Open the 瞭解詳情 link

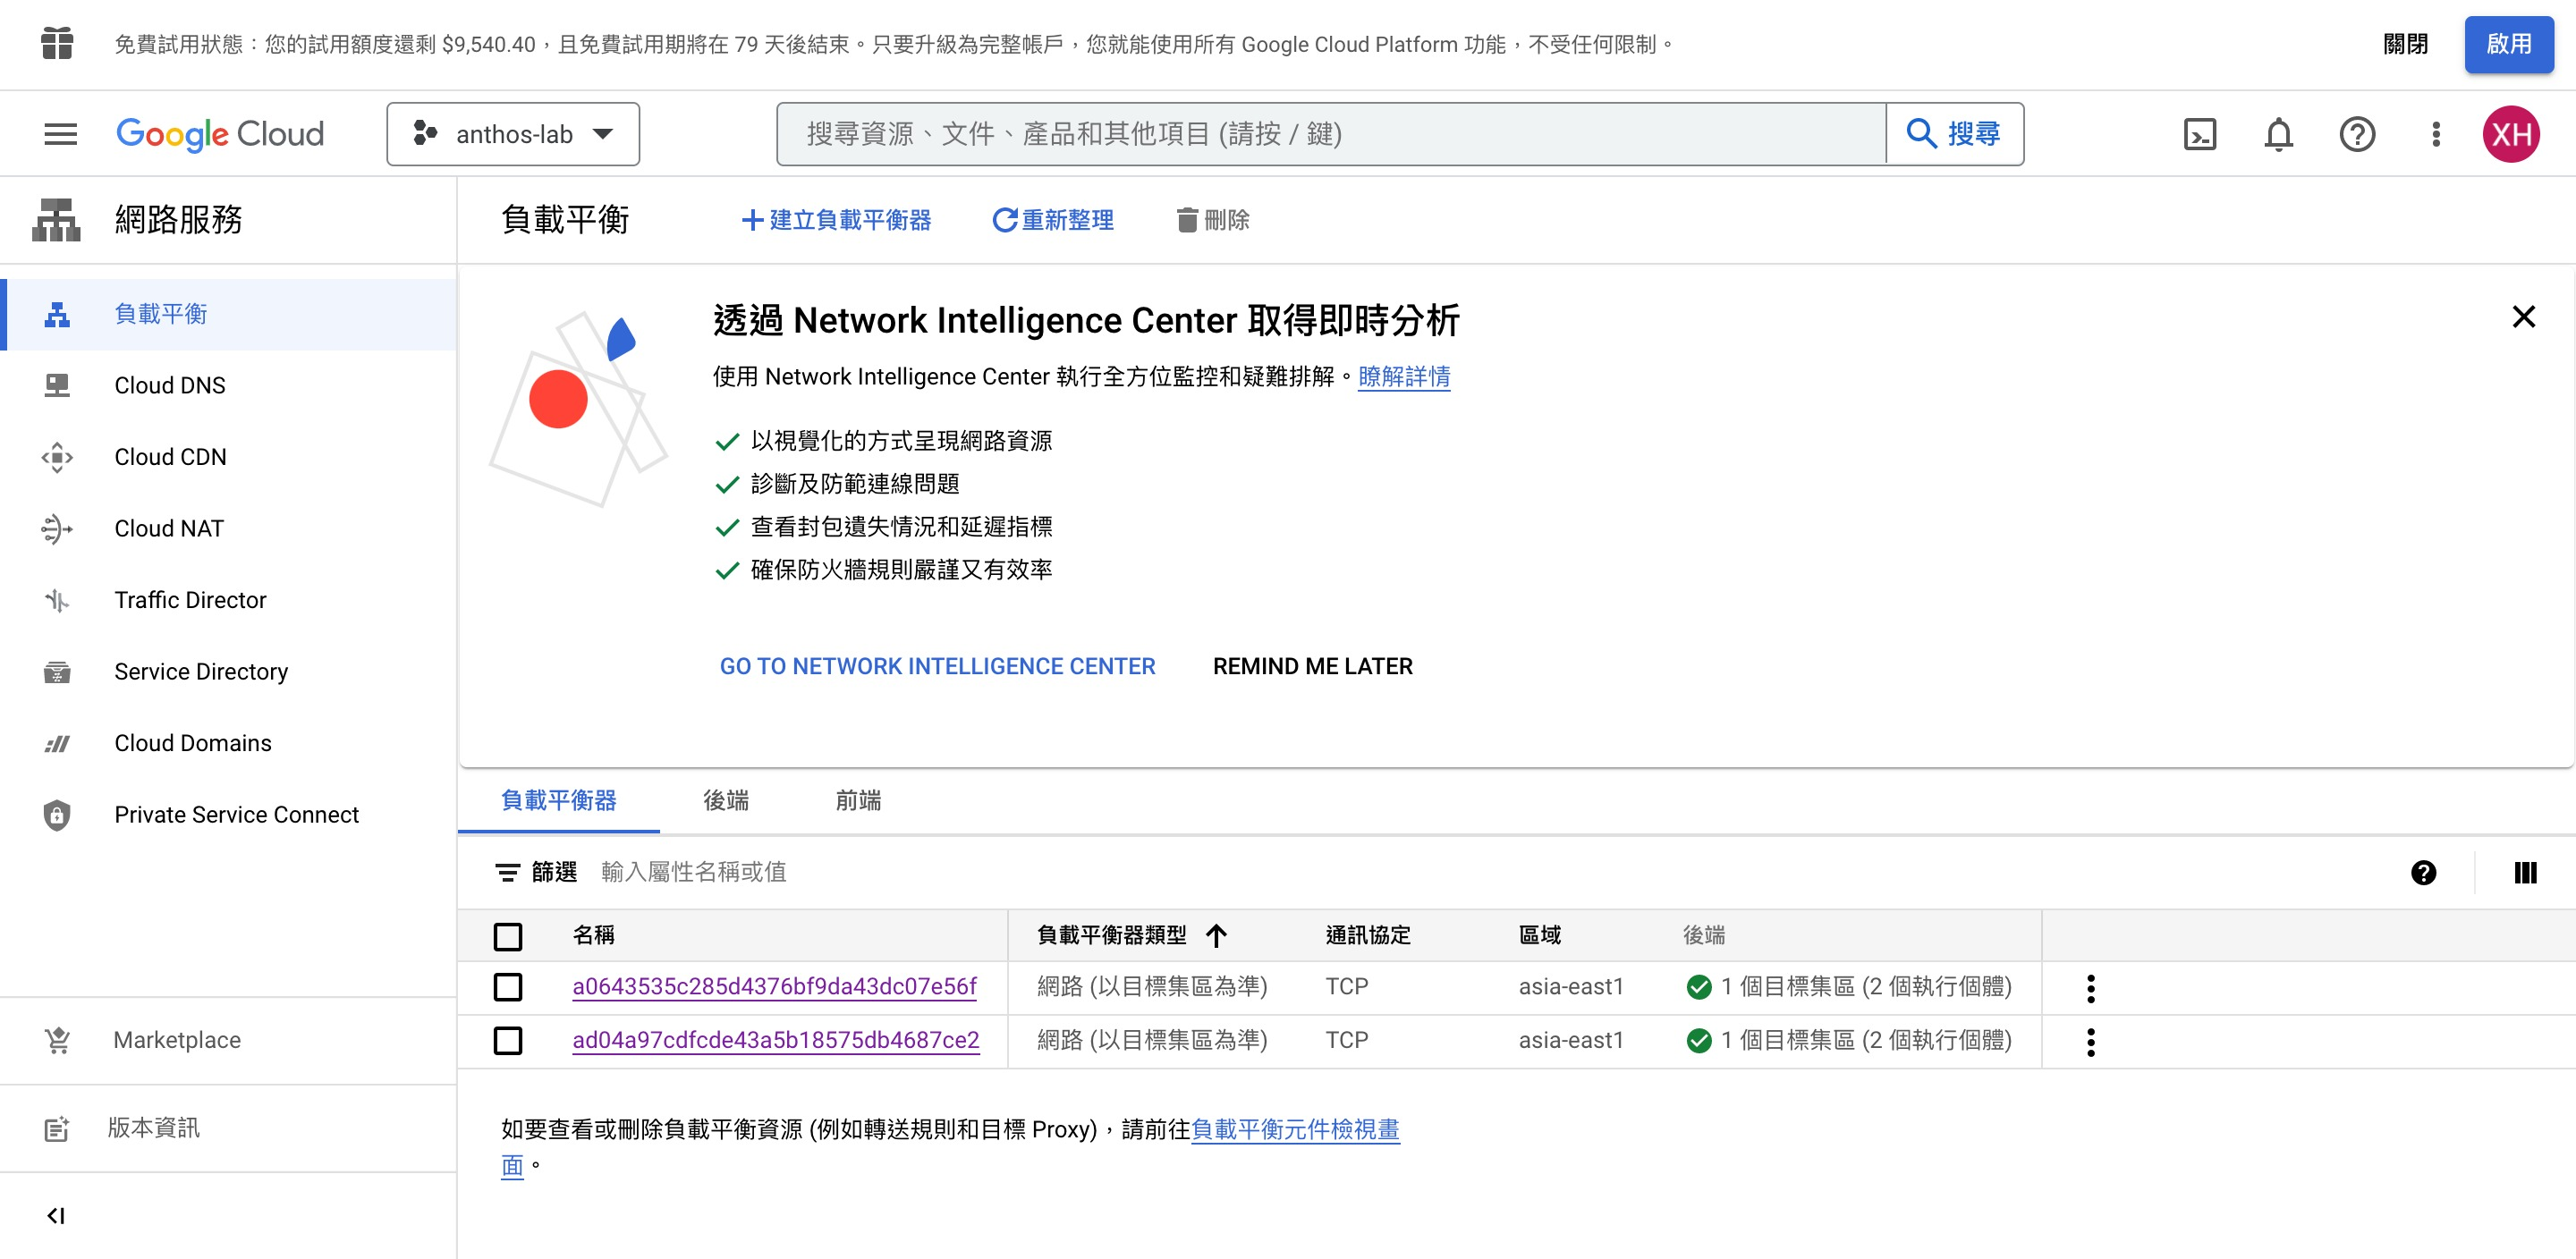1403,377
